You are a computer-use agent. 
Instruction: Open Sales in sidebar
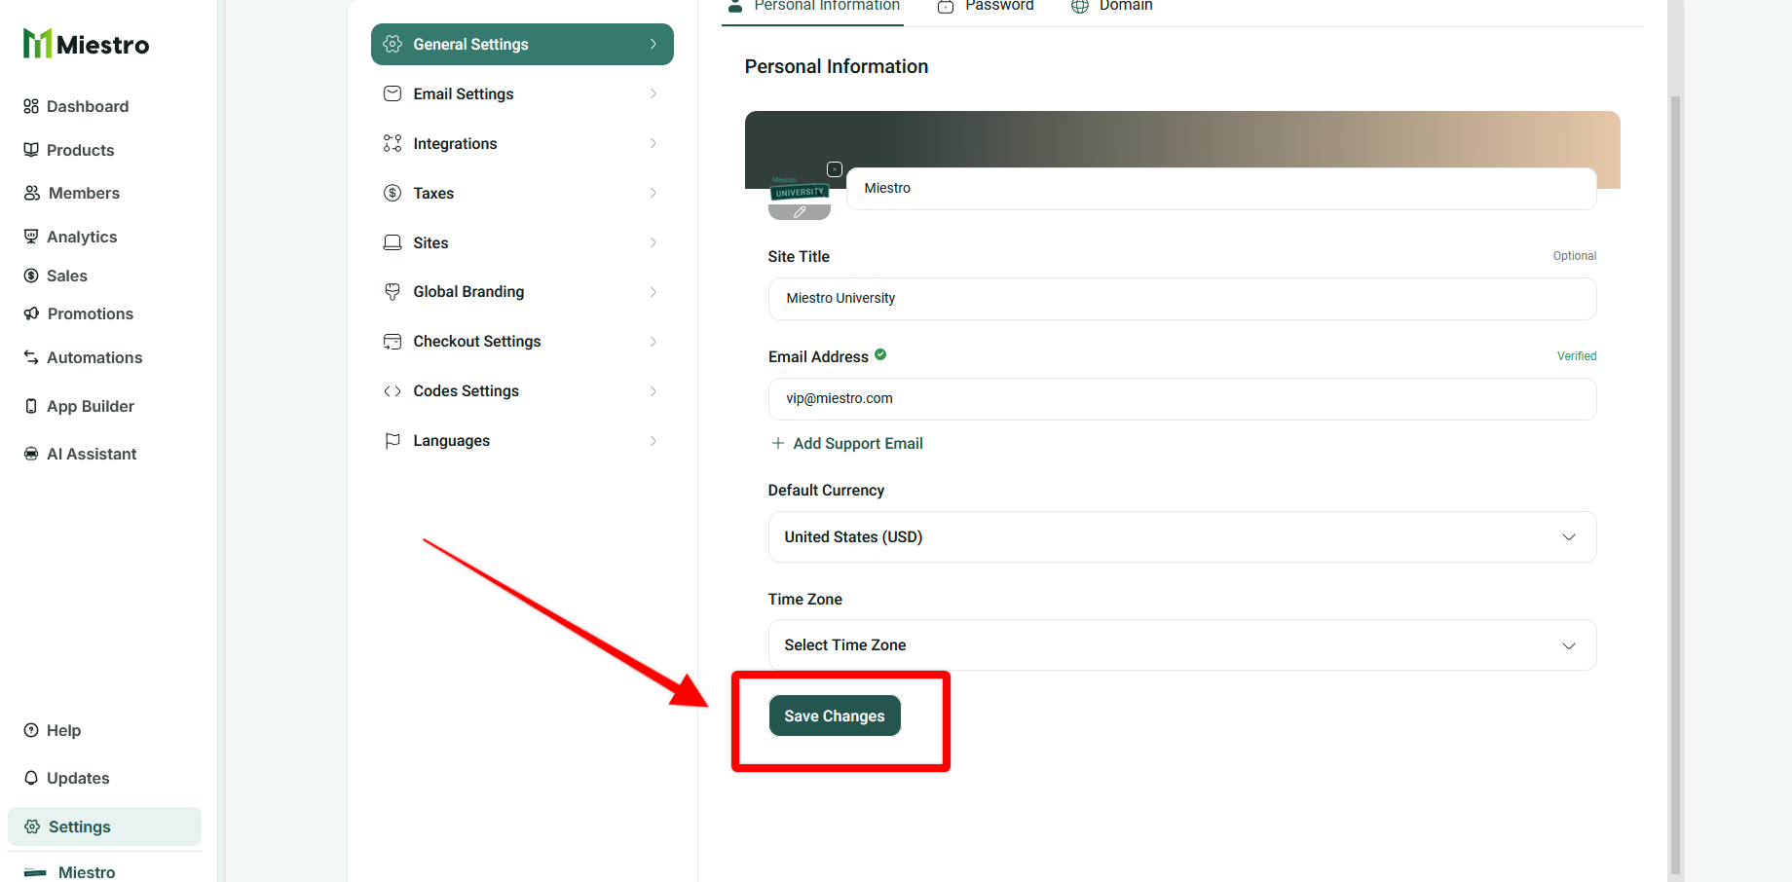coord(67,276)
